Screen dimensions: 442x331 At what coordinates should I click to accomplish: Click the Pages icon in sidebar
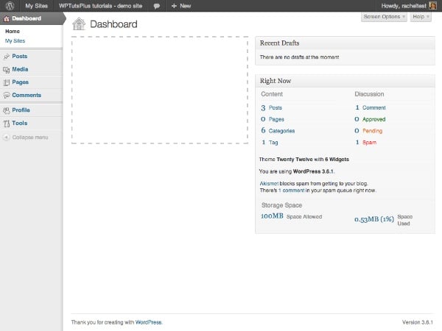(x=7, y=82)
